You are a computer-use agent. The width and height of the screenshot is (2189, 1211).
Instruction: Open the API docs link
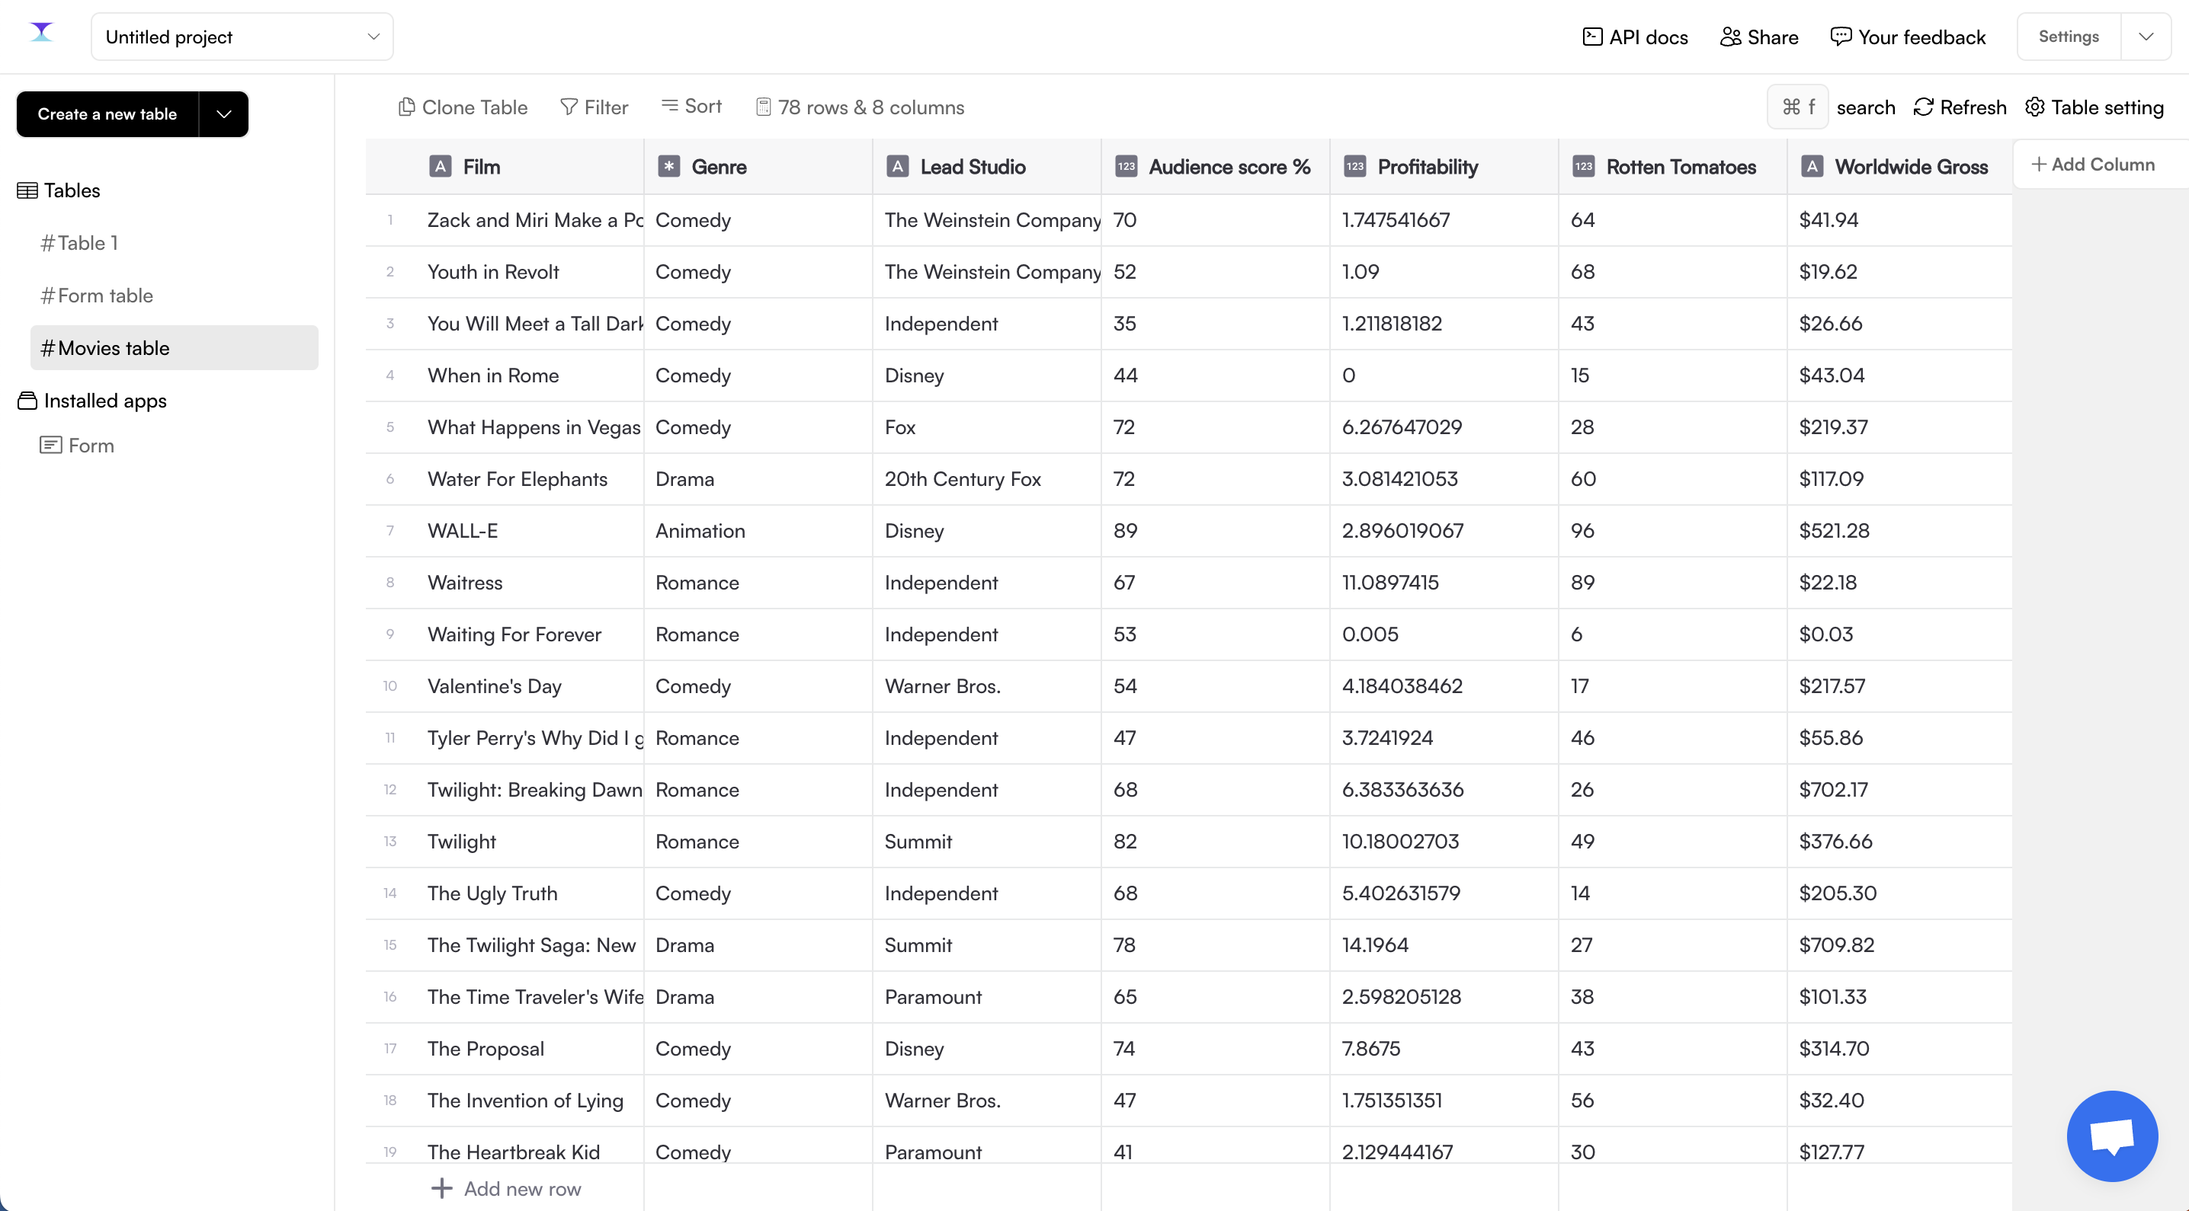click(x=1635, y=37)
